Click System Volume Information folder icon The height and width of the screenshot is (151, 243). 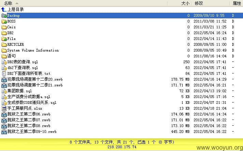pos(4,51)
